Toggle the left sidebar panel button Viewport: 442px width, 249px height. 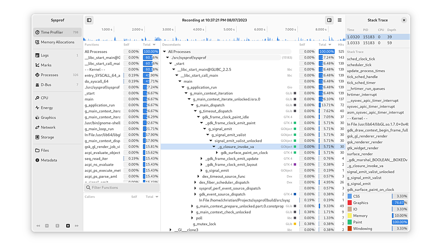point(89,20)
